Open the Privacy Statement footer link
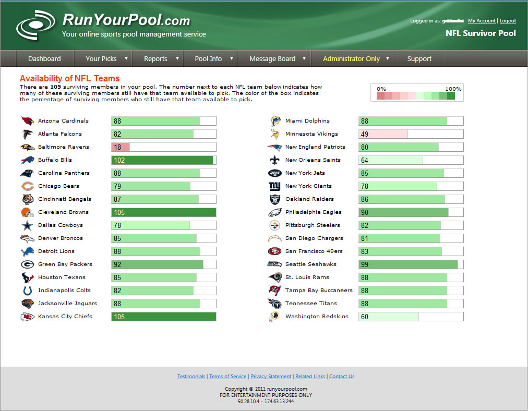Viewport: 528px width, 411px height. [271, 377]
